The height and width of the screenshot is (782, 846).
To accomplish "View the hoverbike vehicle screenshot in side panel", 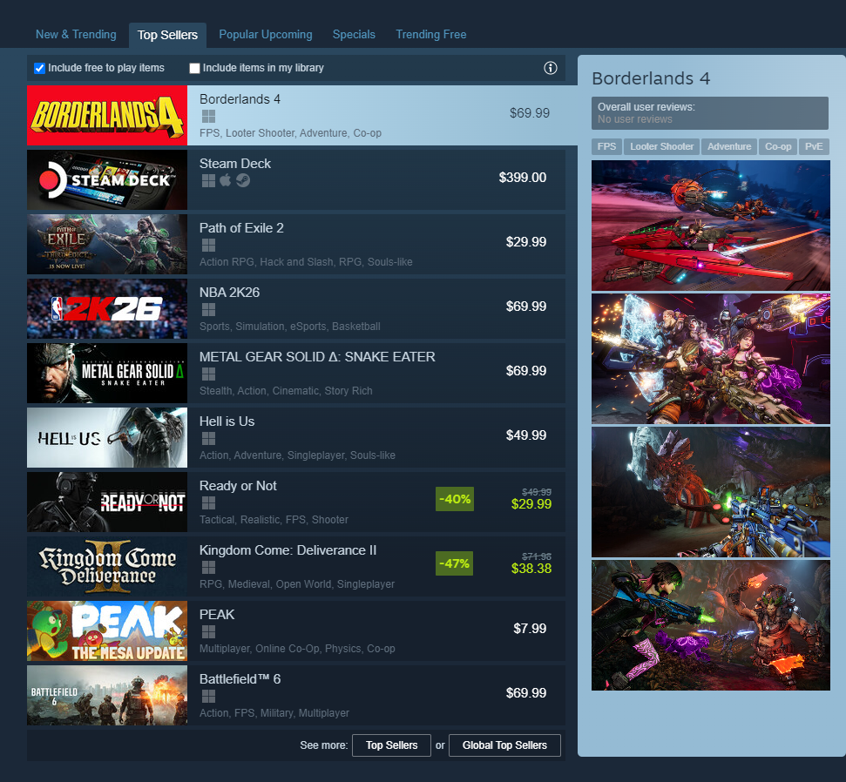I will click(711, 226).
